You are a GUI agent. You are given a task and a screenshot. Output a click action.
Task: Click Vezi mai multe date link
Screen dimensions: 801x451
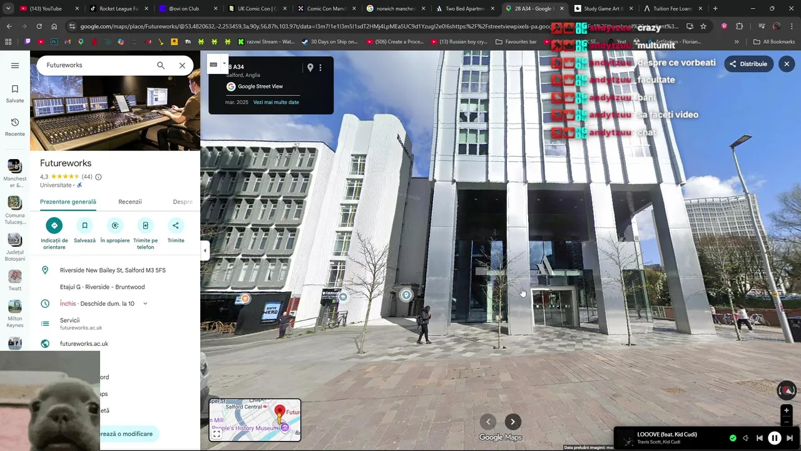(x=276, y=102)
